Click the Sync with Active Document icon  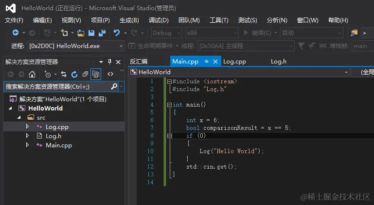click(x=64, y=74)
